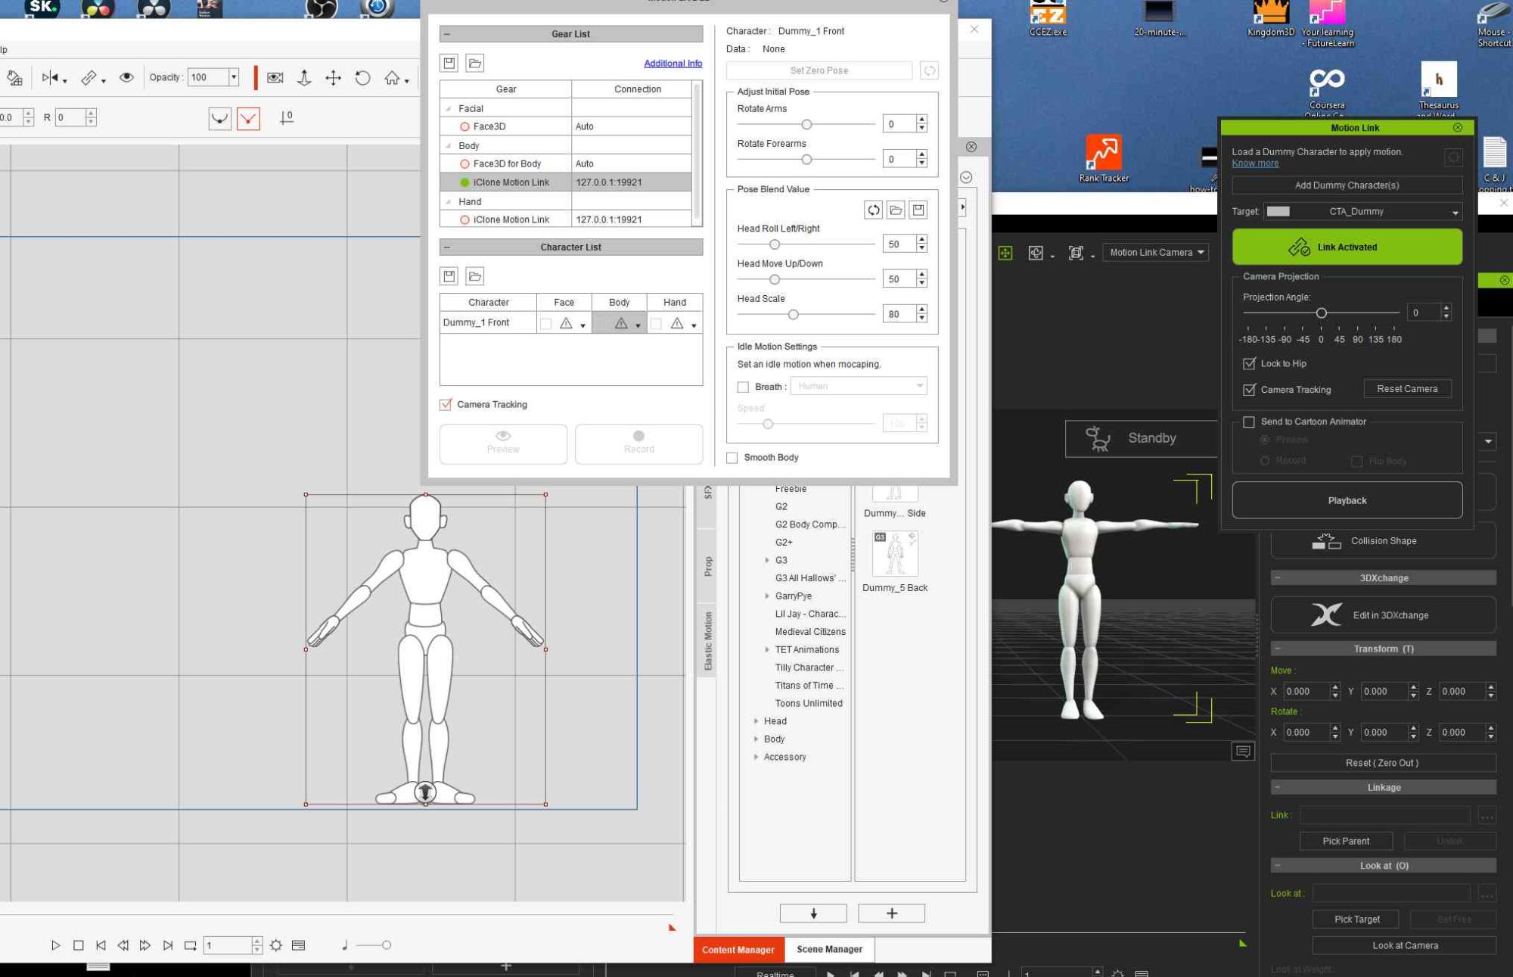Open the Opacity dropdown
1513x977 pixels.
coord(234,77)
